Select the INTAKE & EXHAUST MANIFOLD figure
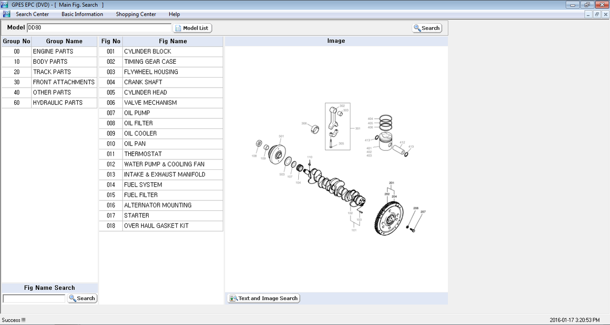This screenshot has height=325, width=610. pyautogui.click(x=161, y=175)
